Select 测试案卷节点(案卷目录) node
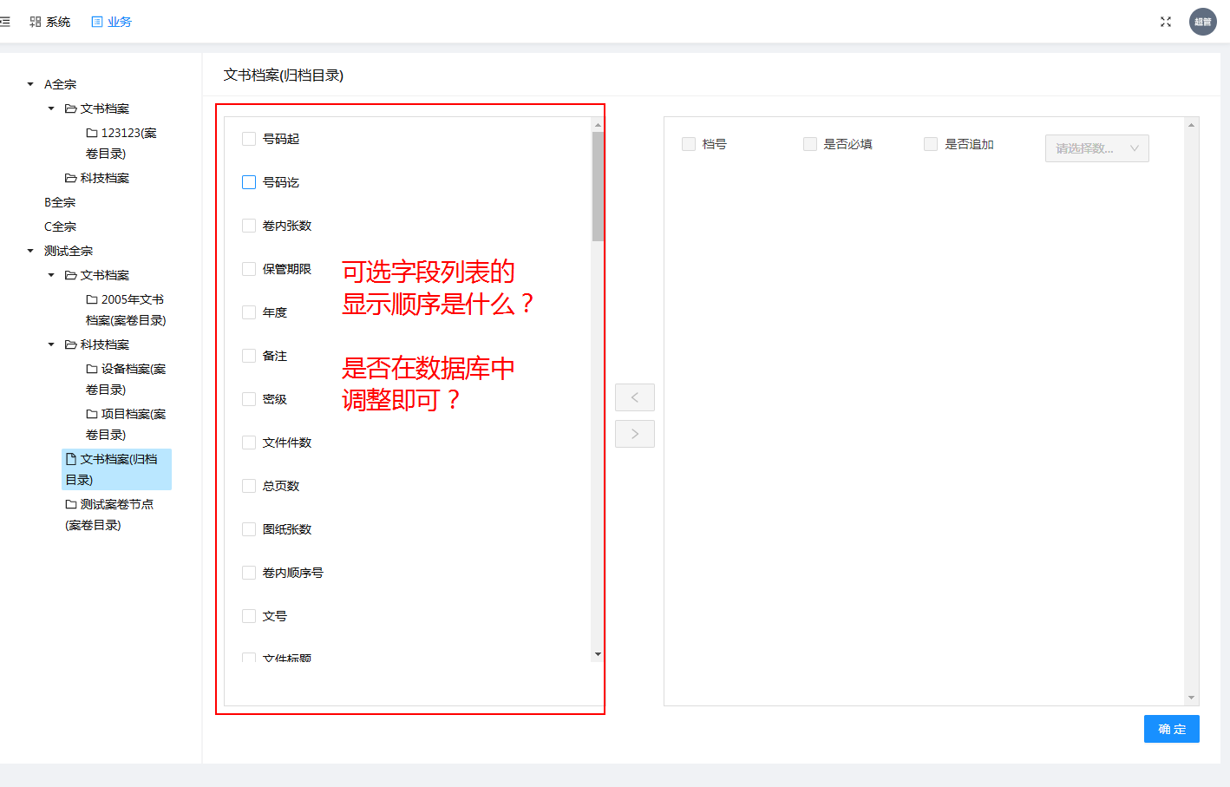Screen dimensions: 1230x787 coord(109,515)
